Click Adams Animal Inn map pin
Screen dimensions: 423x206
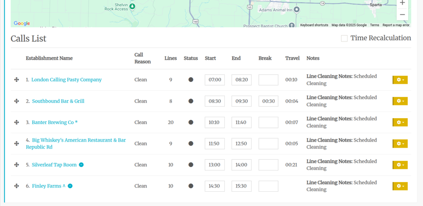pos(297,10)
